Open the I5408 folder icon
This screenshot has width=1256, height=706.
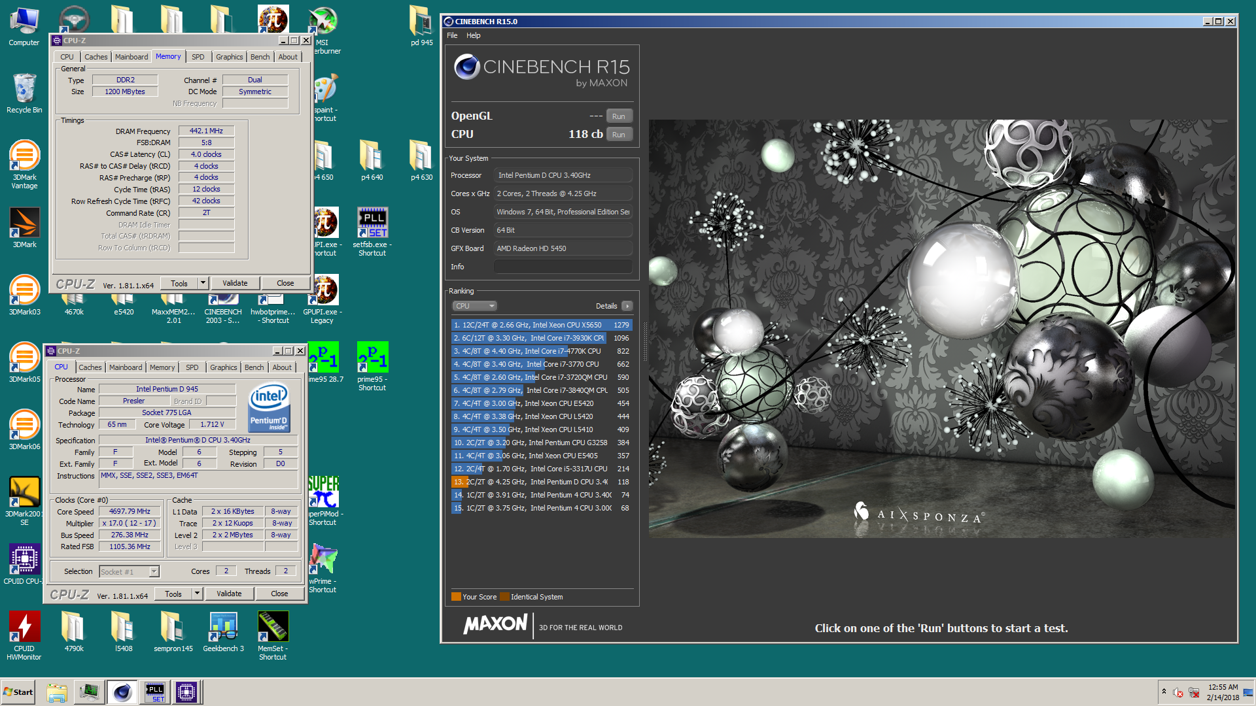click(123, 631)
